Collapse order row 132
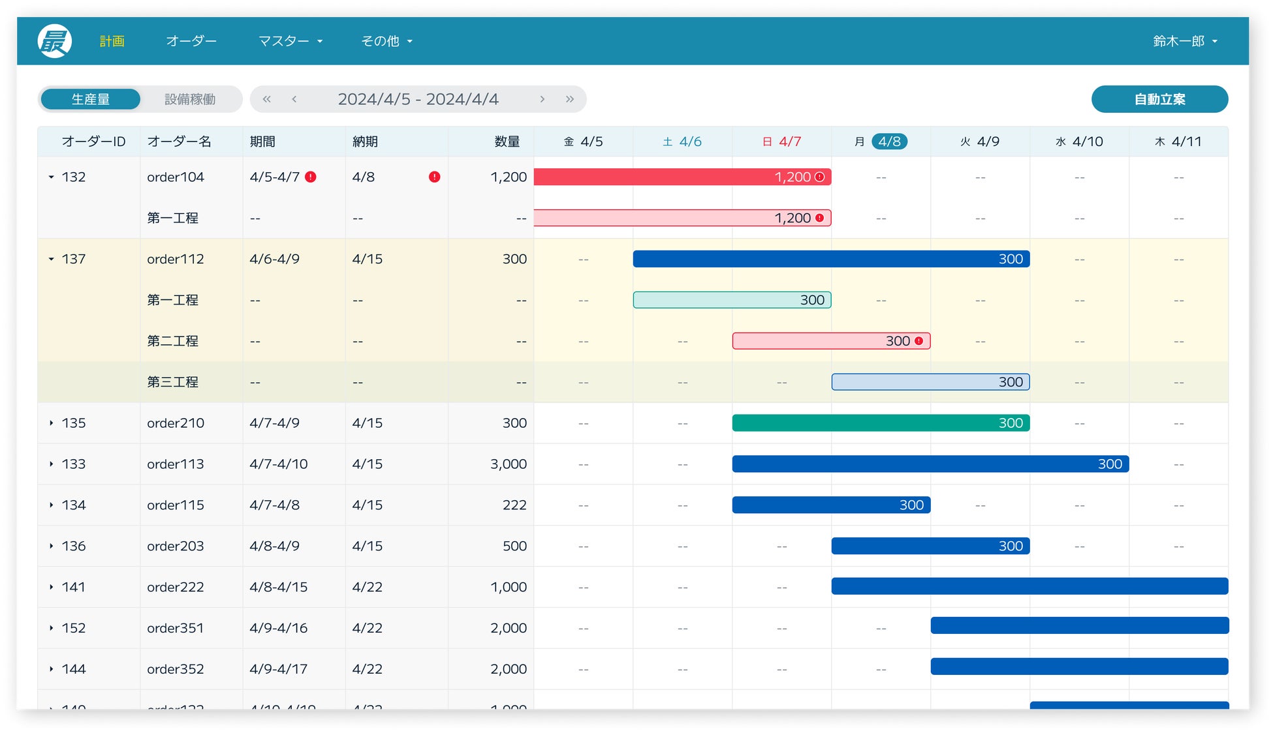This screenshot has width=1273, height=733. 52,177
